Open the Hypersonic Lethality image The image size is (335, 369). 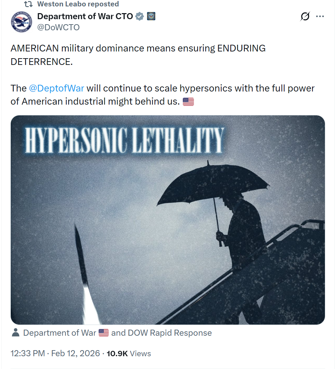point(168,220)
